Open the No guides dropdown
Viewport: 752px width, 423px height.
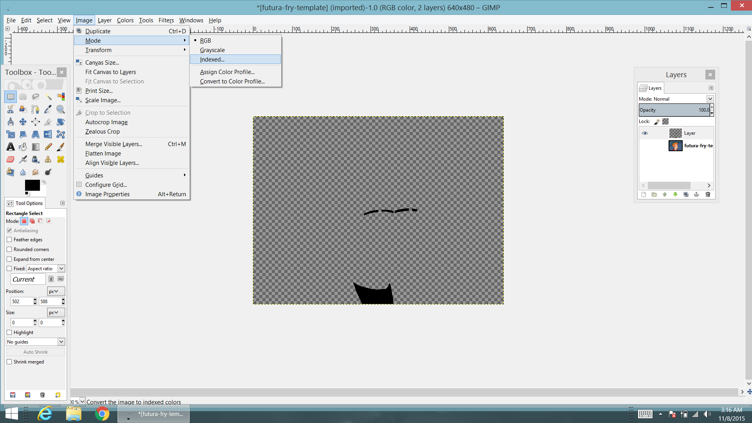[x=35, y=342]
